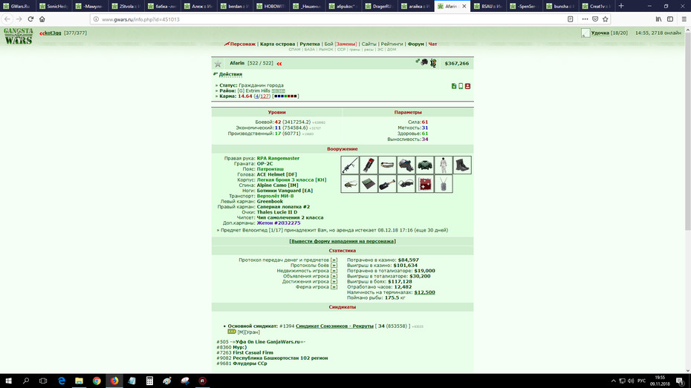Click the self-healing chip icon
Screen dimensions: 691x388
point(424,184)
